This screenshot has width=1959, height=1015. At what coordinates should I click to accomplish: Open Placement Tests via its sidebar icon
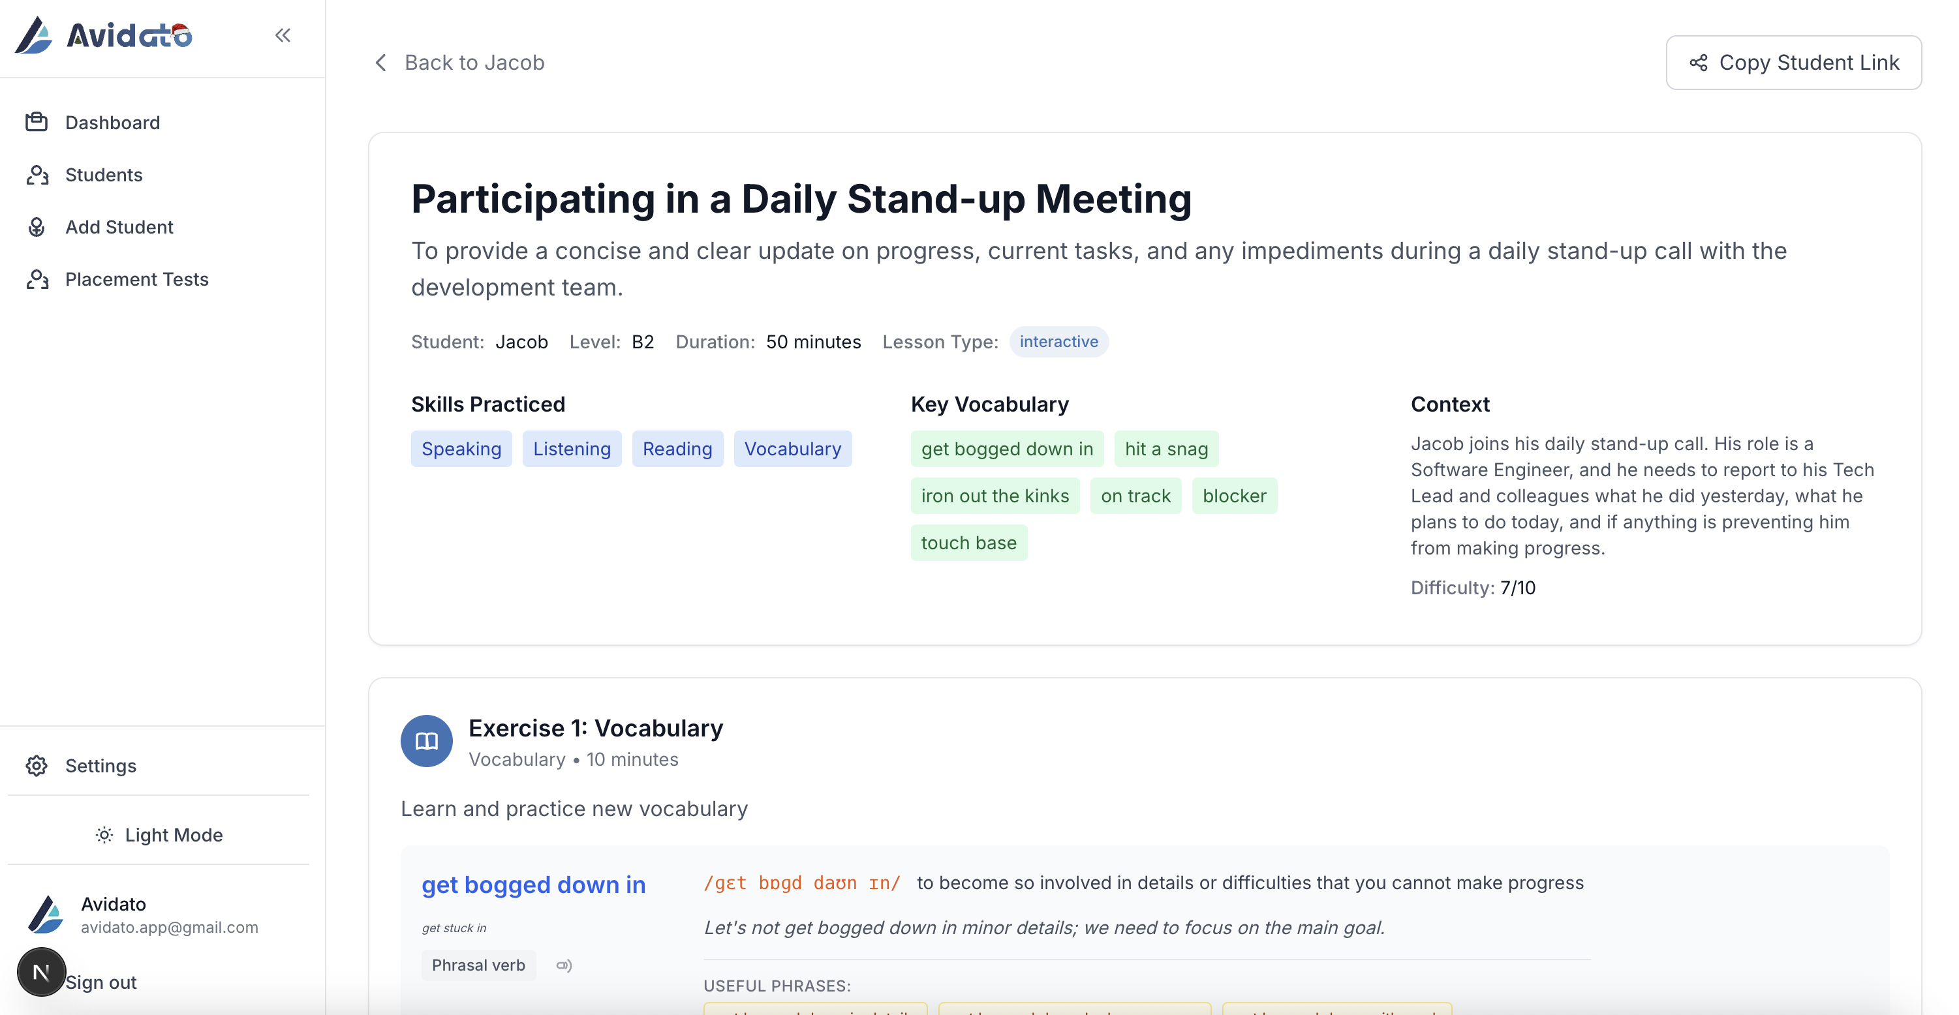pyautogui.click(x=37, y=279)
